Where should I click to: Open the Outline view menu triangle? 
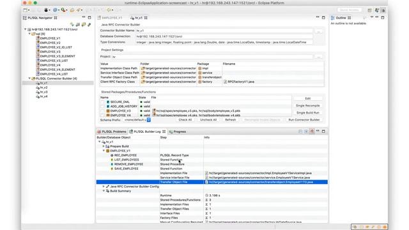[x=372, y=17]
